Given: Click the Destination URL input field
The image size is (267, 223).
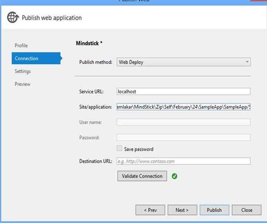Looking at the screenshot, I should 183,161.
